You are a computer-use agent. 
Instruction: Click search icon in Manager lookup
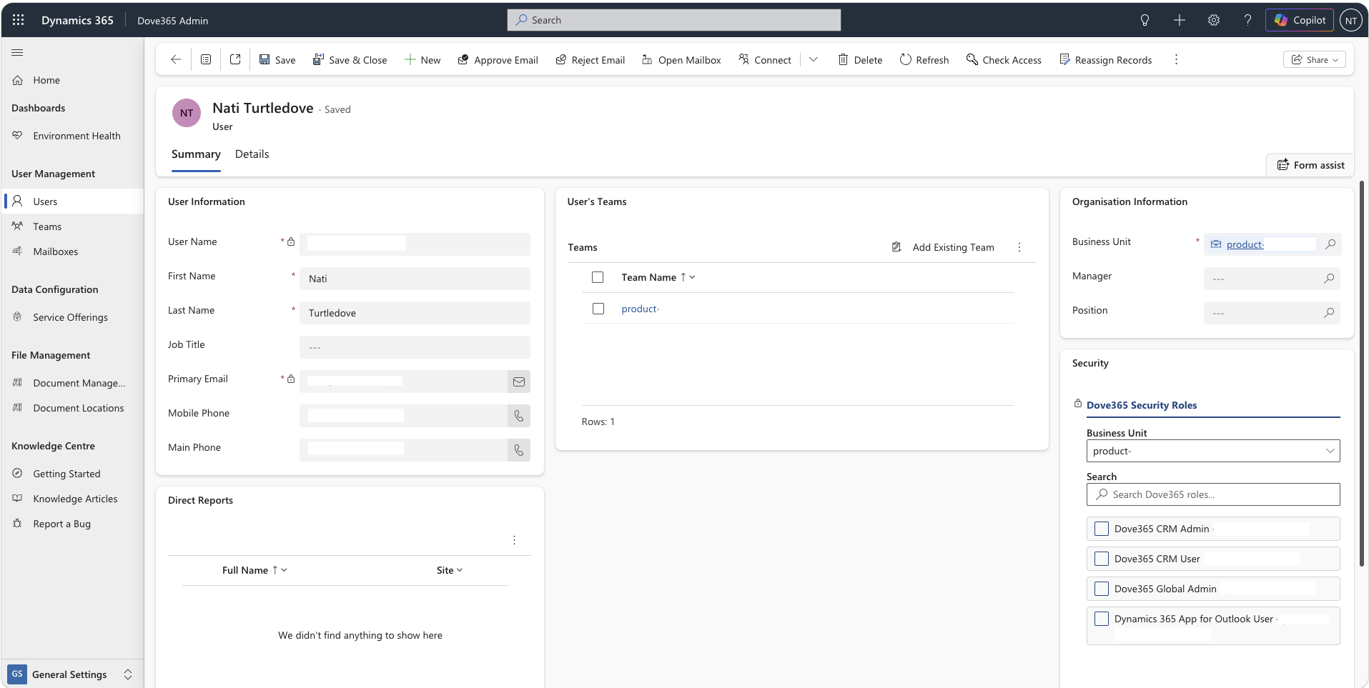click(x=1329, y=279)
